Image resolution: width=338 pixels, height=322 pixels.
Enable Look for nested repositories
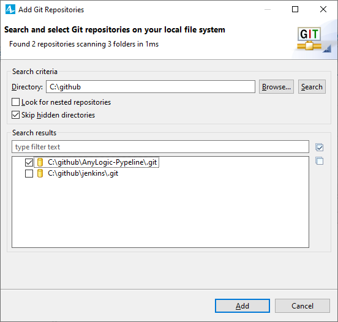click(x=15, y=102)
